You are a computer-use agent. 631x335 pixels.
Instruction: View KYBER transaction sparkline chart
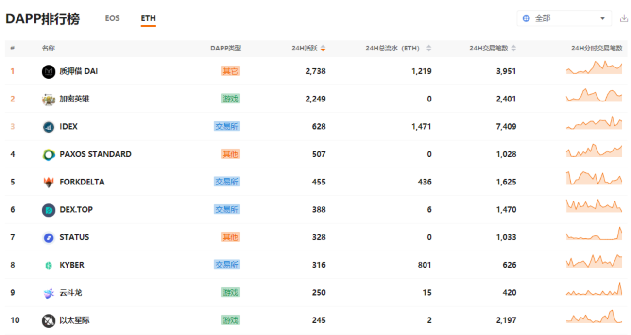pos(594,261)
